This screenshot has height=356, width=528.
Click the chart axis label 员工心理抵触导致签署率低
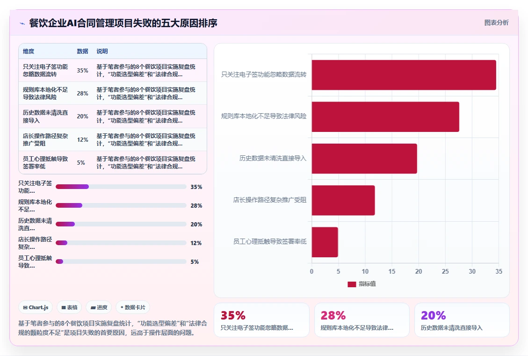click(270, 241)
